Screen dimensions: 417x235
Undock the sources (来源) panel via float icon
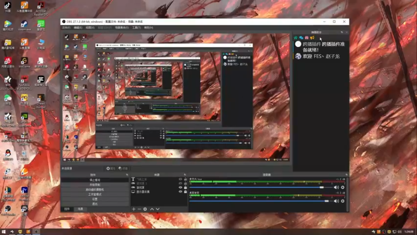click(185, 175)
